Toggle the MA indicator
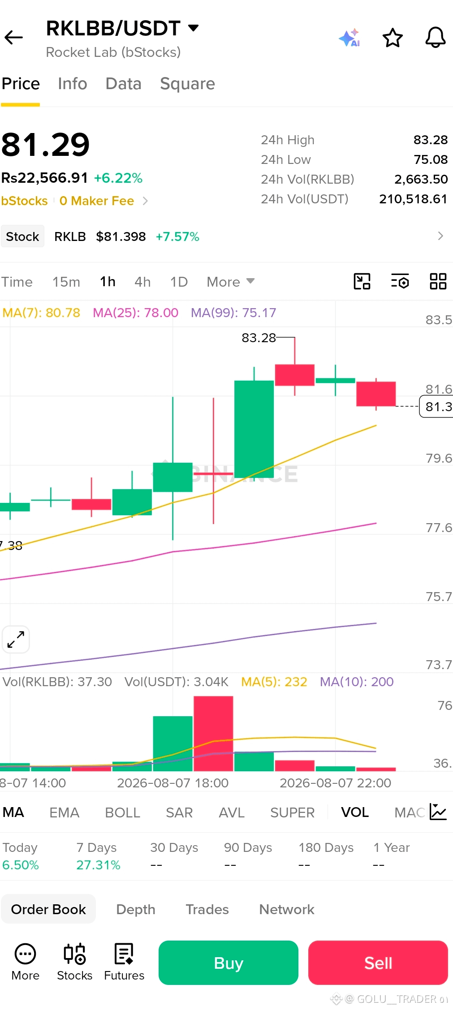Screen dimensions: 453x1010 (13, 812)
